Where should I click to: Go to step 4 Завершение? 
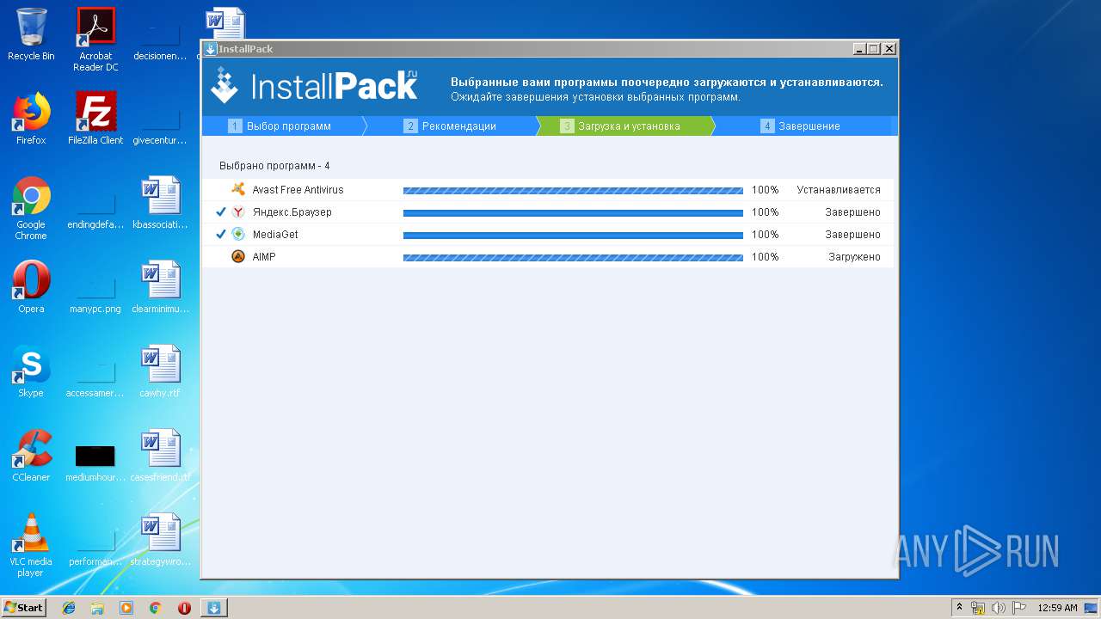801,126
